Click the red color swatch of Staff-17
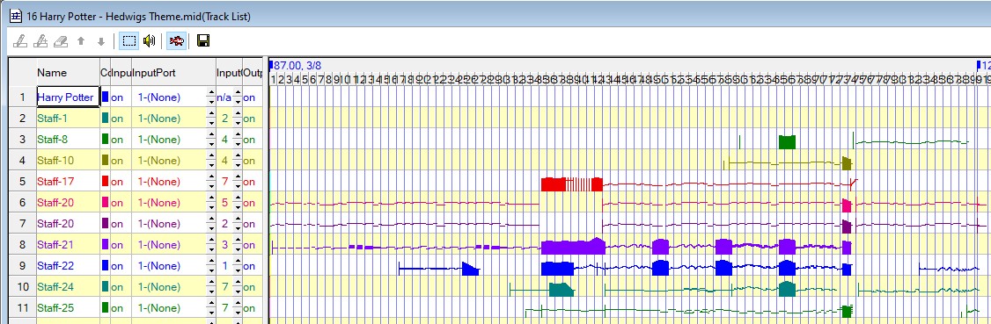Image resolution: width=991 pixels, height=324 pixels. (x=105, y=182)
